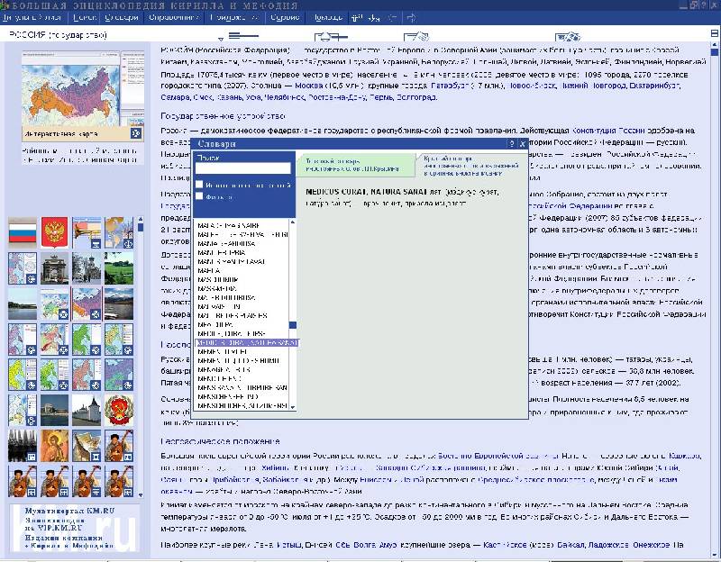The width and height of the screenshot is (721, 562).
Task: Open the Russian flag thumbnail
Action: (x=23, y=232)
